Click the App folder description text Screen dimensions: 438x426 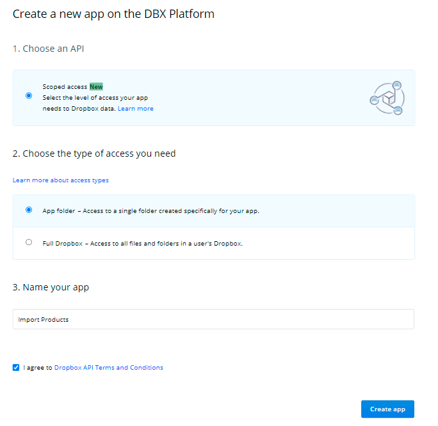(150, 210)
